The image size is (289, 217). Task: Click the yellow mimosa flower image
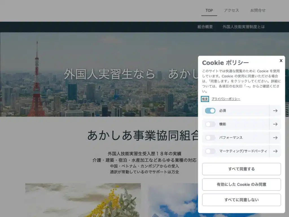pyautogui.click(x=83, y=200)
